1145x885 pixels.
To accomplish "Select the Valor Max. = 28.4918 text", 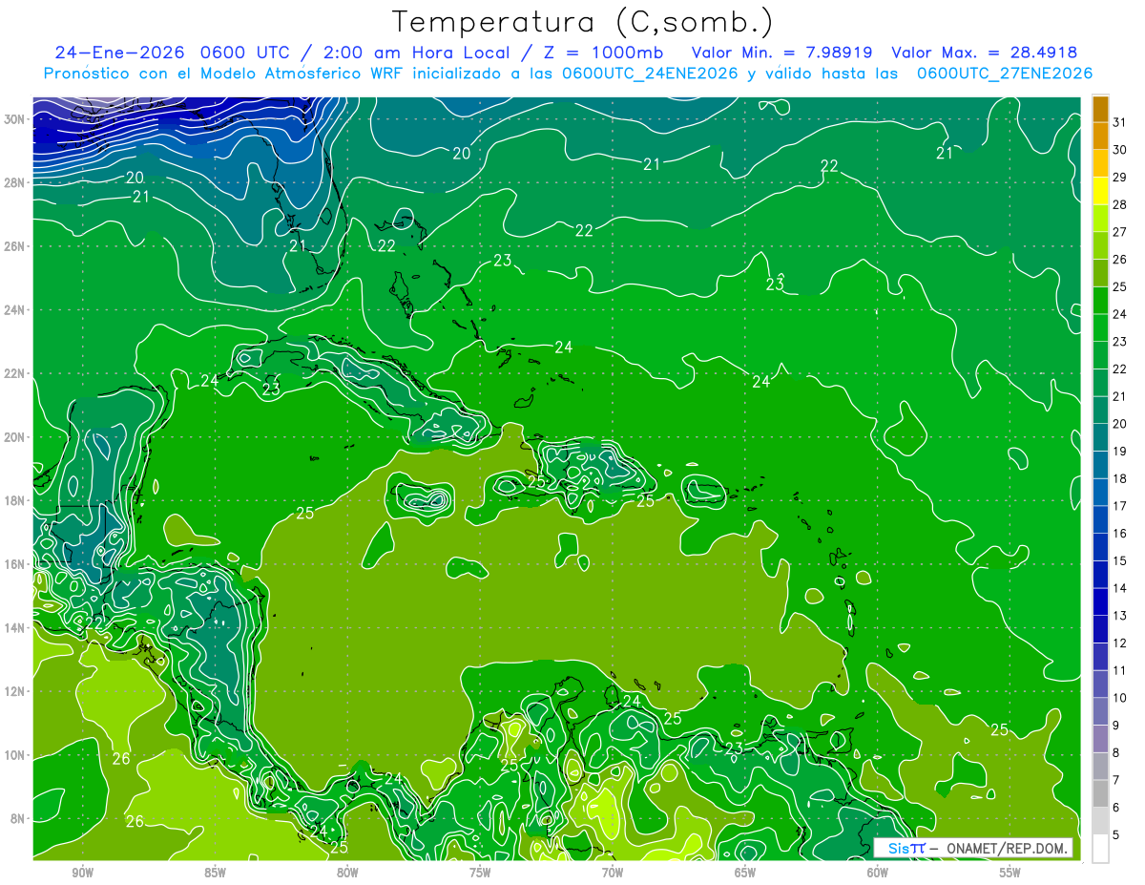I will coord(985,53).
